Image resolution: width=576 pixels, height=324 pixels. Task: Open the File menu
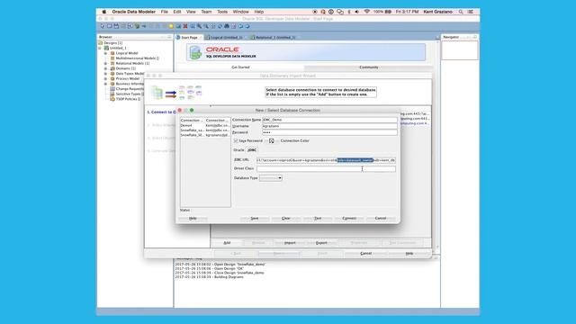tap(164, 12)
